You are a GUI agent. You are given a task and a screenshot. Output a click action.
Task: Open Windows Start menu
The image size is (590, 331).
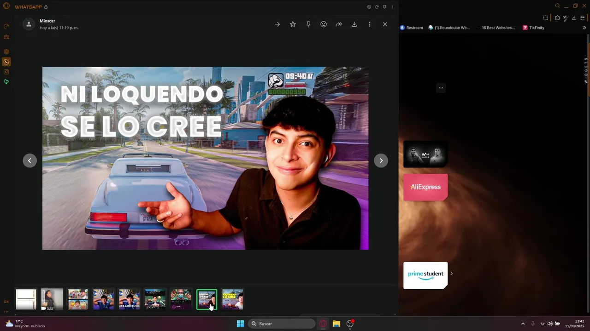(240, 324)
